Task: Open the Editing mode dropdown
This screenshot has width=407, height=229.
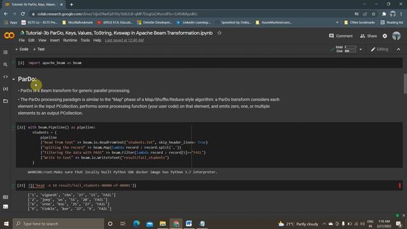Action: tap(380, 50)
